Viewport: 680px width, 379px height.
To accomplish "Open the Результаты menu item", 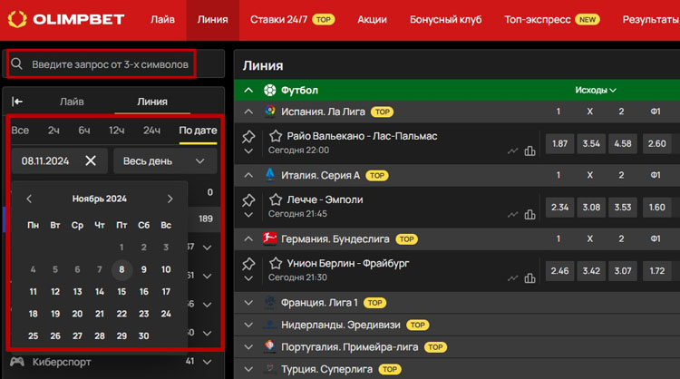I will click(x=651, y=20).
